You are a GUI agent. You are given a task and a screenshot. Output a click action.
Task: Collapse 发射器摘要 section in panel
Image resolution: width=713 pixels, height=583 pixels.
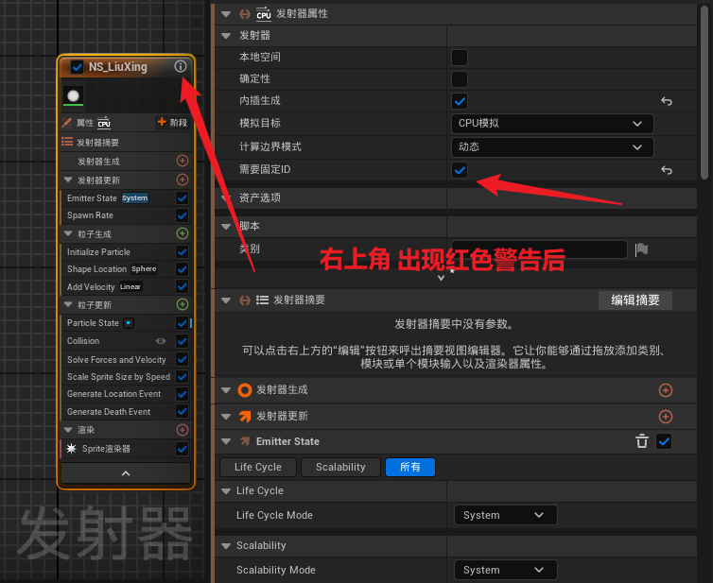pos(226,300)
